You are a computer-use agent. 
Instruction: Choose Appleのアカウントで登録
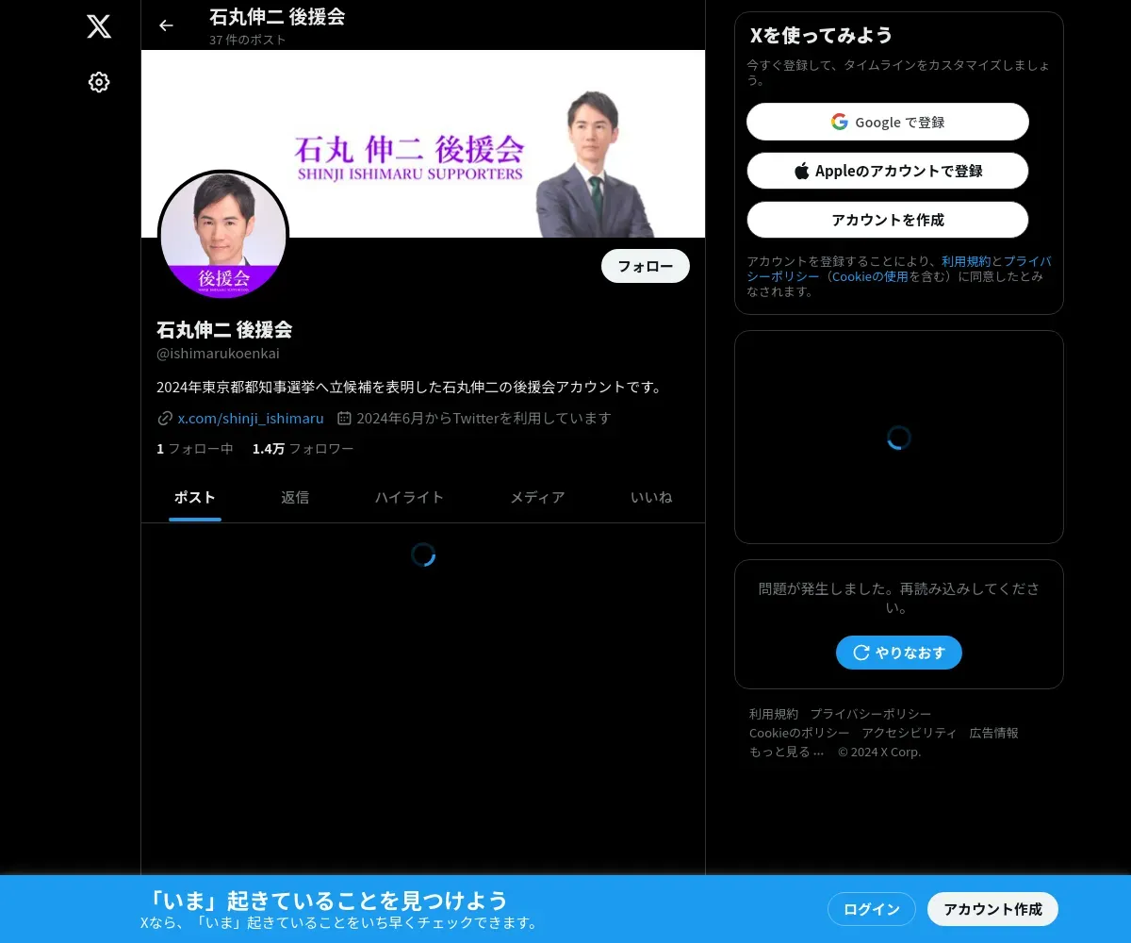pyautogui.click(x=888, y=171)
